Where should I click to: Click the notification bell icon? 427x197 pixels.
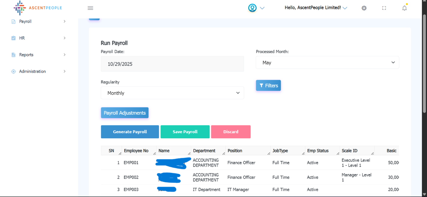(x=404, y=8)
